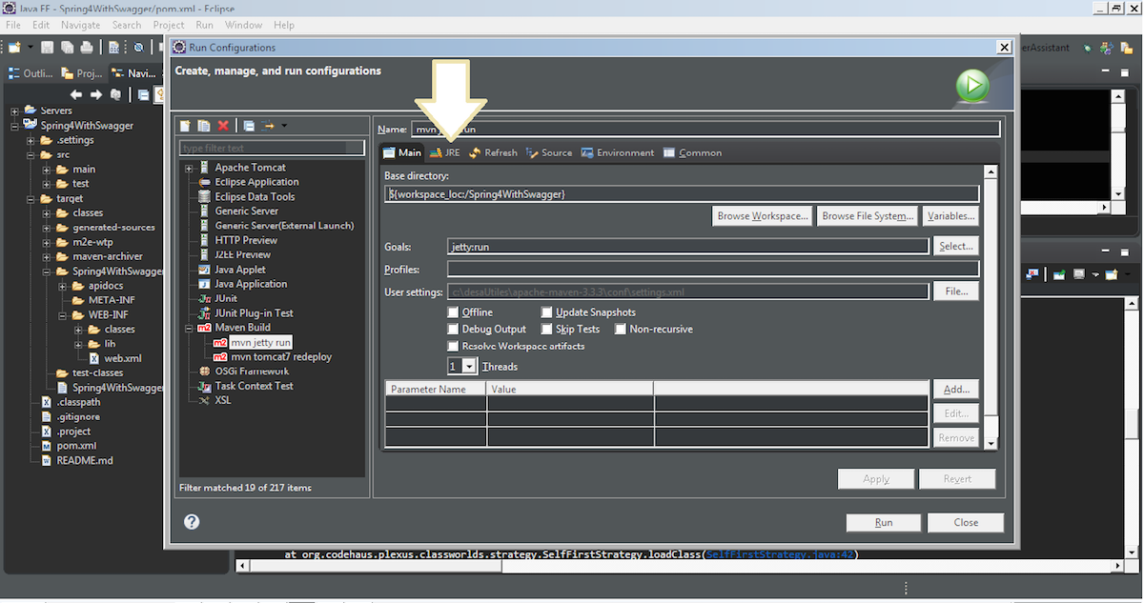Expand the .settings folder in Navigator

[31, 140]
